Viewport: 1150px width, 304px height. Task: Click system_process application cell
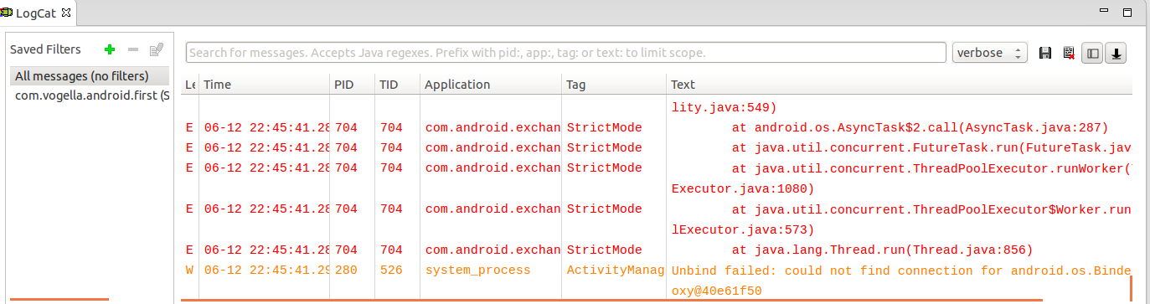[x=477, y=270]
